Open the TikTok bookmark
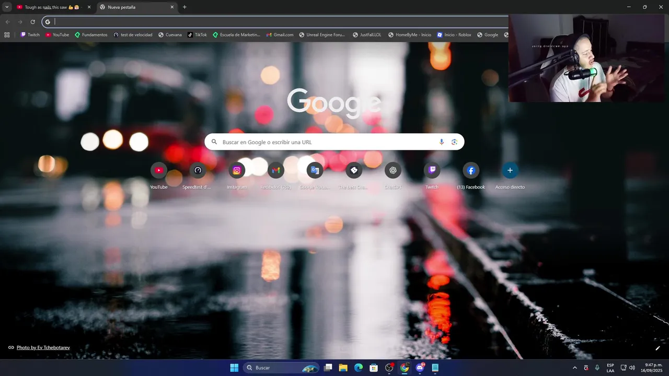The image size is (669, 376). 197,35
